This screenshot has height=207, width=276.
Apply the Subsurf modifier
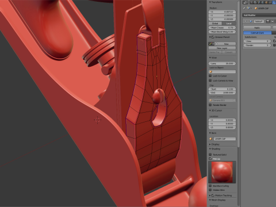click(257, 28)
